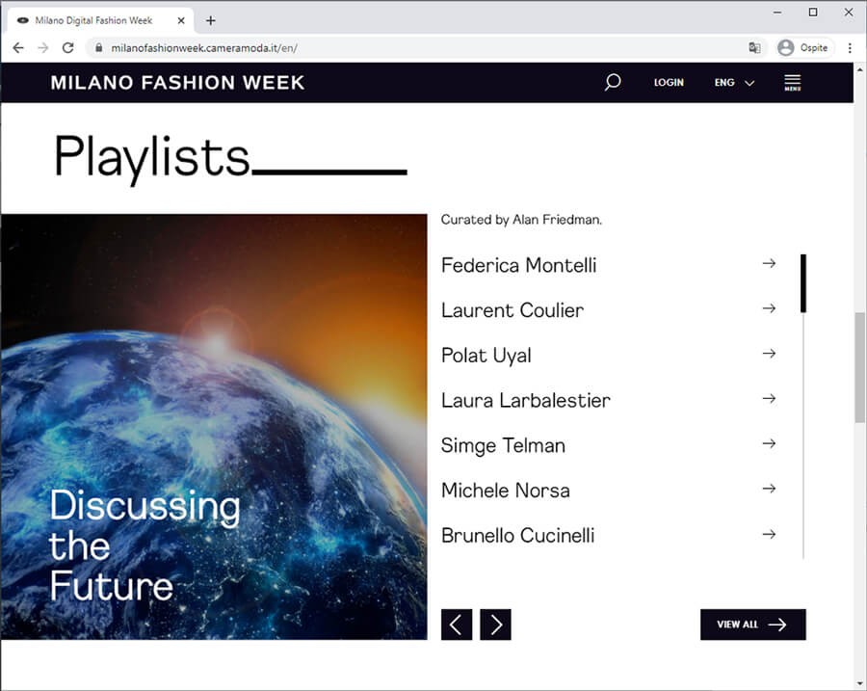Click the MILANO FASHION WEEK logo
The height and width of the screenshot is (691, 867).
click(x=177, y=83)
